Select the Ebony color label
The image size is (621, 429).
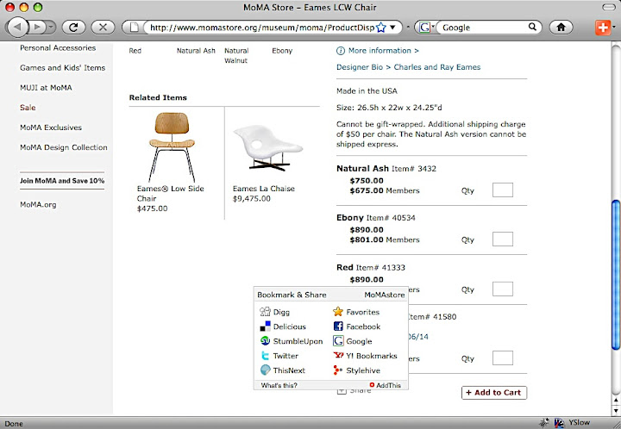click(282, 51)
